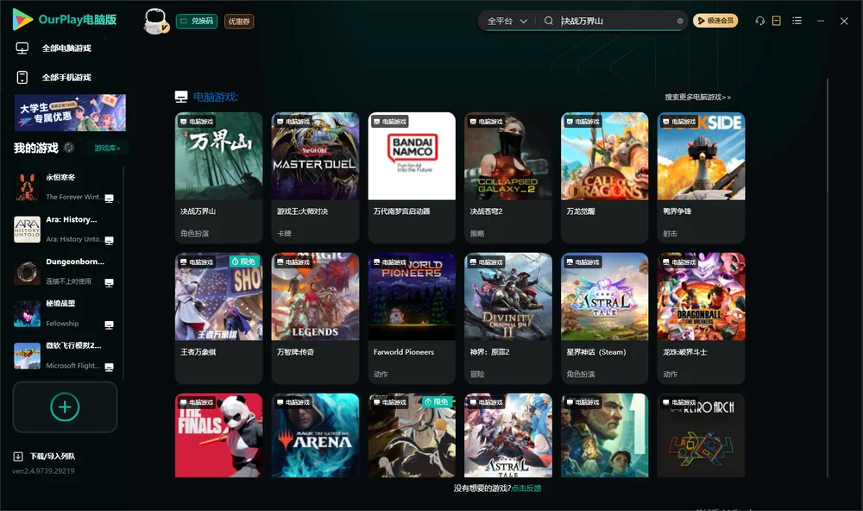Open the 优惠券 coupon button

[x=239, y=21]
